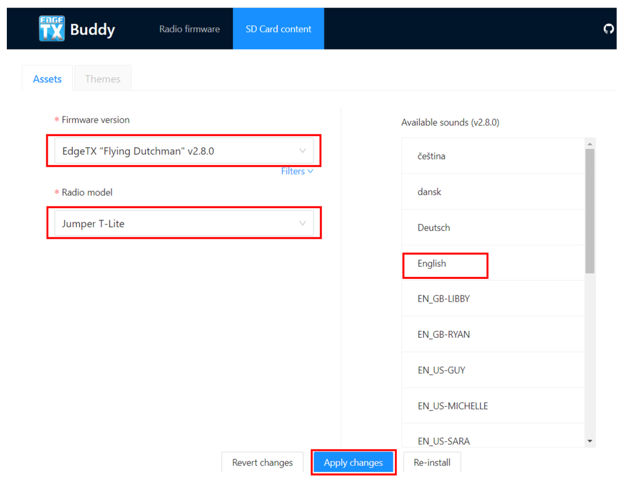Open the Radio firmware section
The image size is (624, 497).
click(x=190, y=29)
